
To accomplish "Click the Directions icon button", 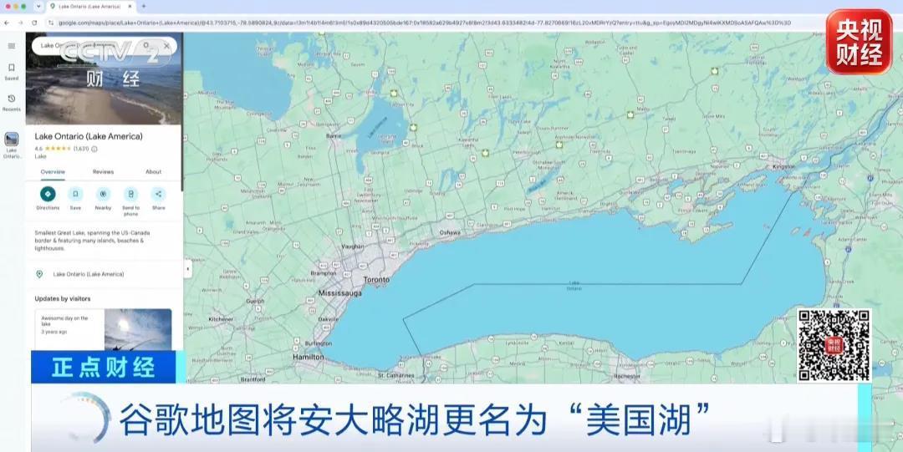I will 48,194.
